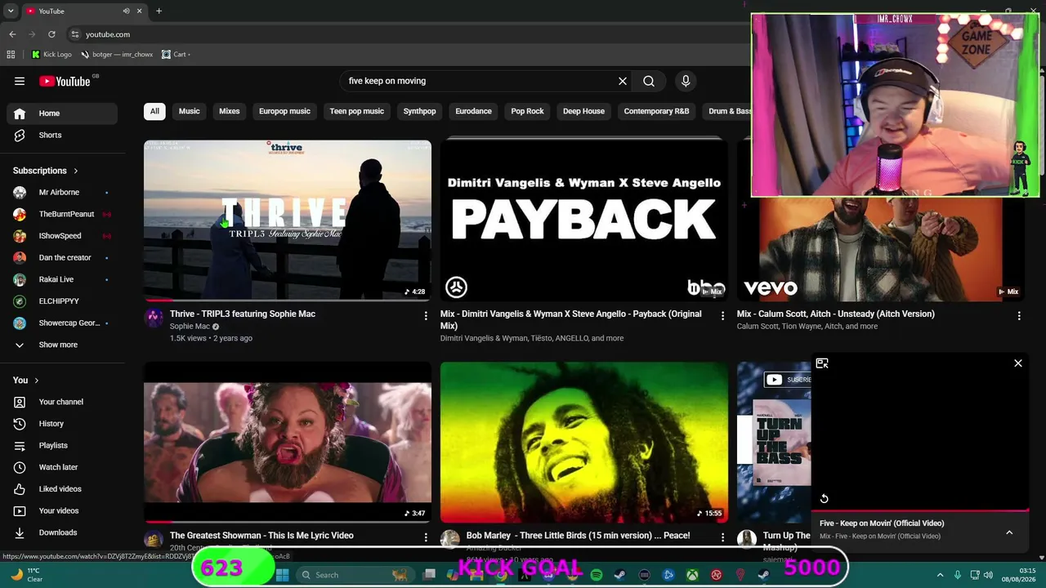The image size is (1046, 588).
Task: Open more options for Payback mix
Action: [x=722, y=315]
